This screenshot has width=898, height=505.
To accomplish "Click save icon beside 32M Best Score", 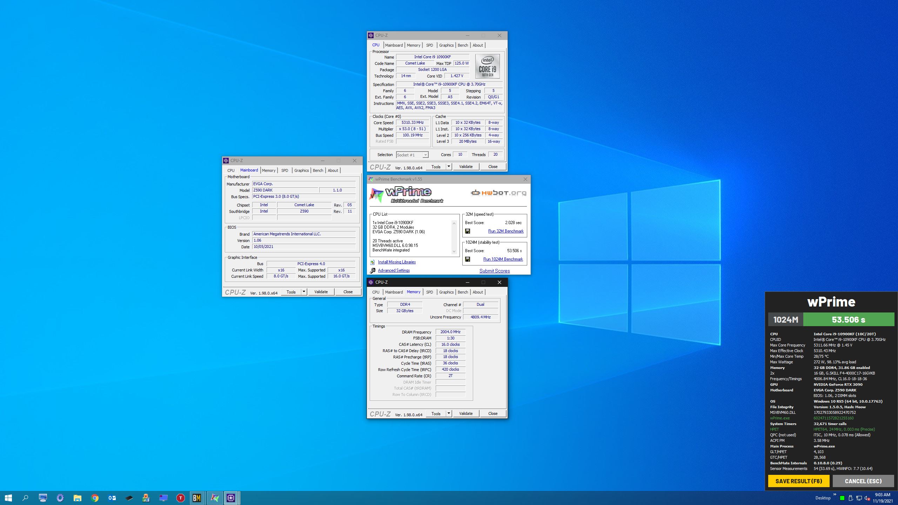I will point(467,231).
